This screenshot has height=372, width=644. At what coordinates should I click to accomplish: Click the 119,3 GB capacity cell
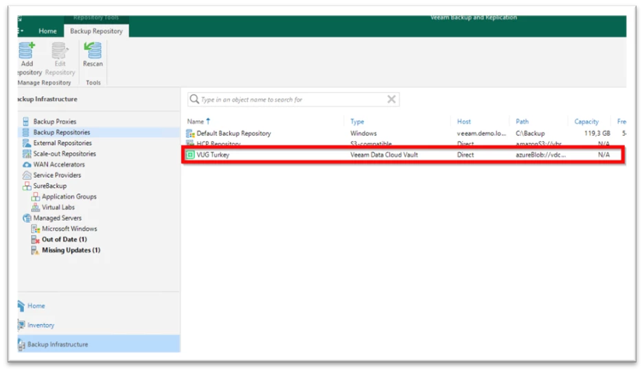click(x=597, y=133)
